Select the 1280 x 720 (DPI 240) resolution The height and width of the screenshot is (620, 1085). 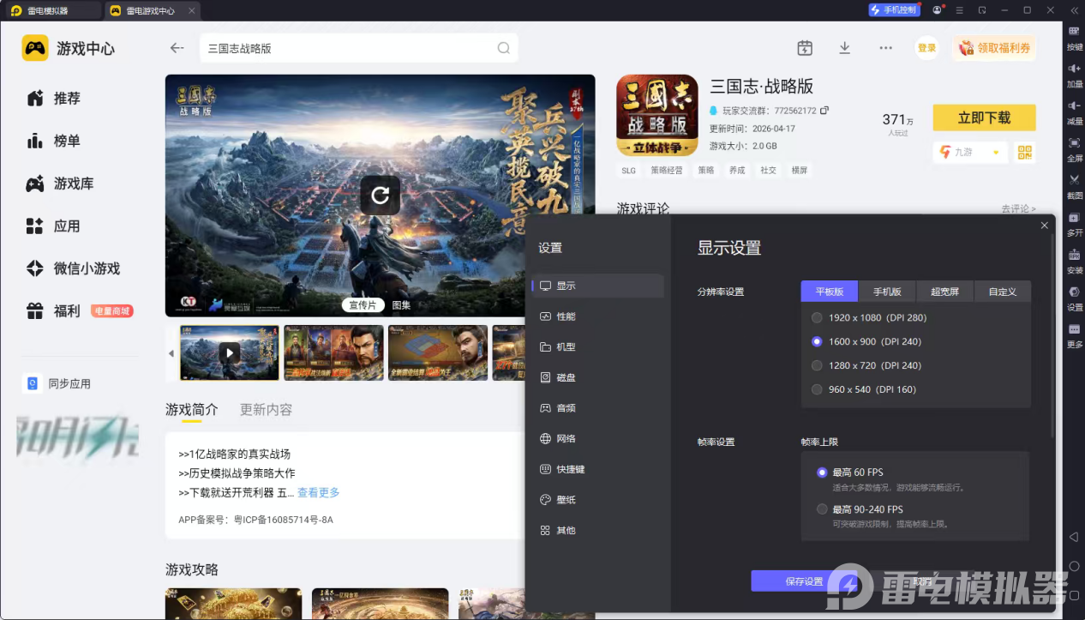(866, 365)
